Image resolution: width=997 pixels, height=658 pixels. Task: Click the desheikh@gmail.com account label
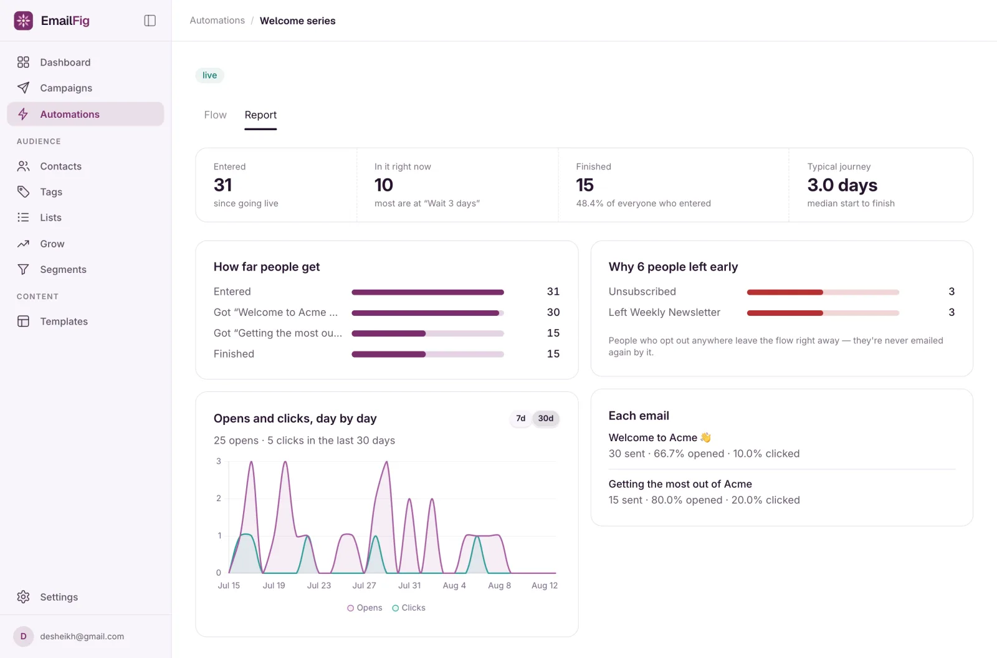[x=82, y=636]
